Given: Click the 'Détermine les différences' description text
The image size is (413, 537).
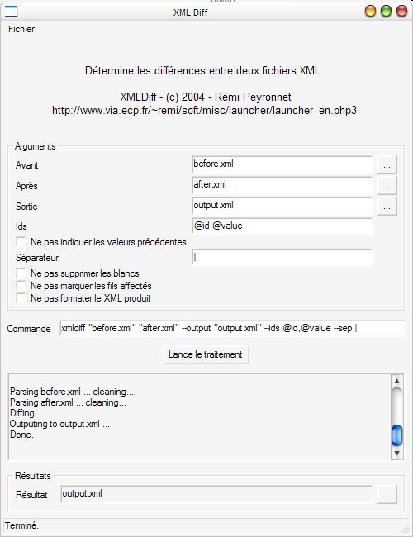Looking at the screenshot, I should [204, 70].
